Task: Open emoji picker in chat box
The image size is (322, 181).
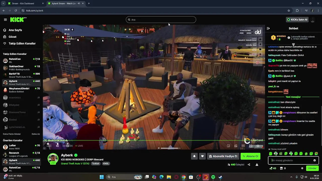Action: (314, 160)
